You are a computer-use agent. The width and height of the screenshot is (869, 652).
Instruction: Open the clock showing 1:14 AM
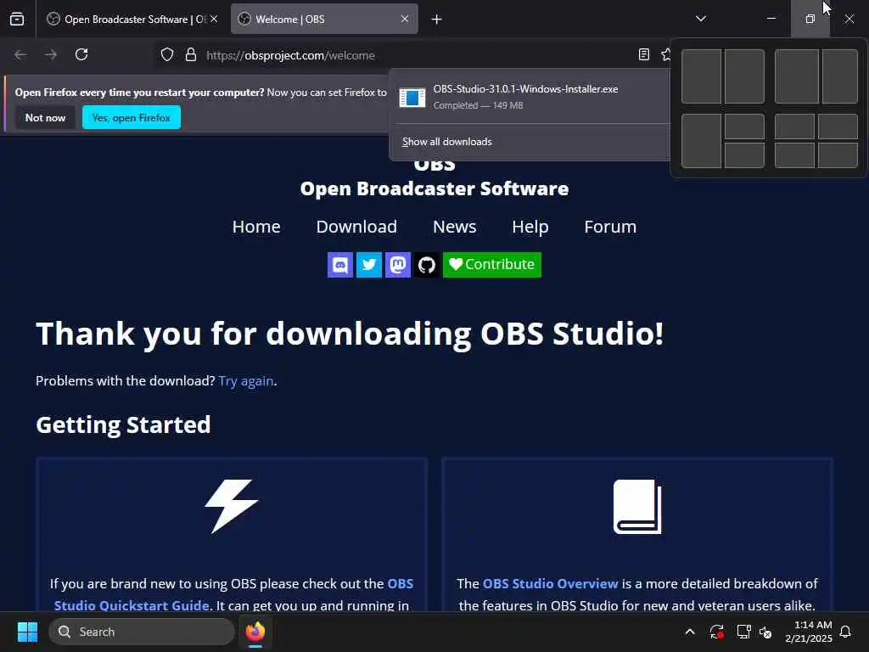809,632
